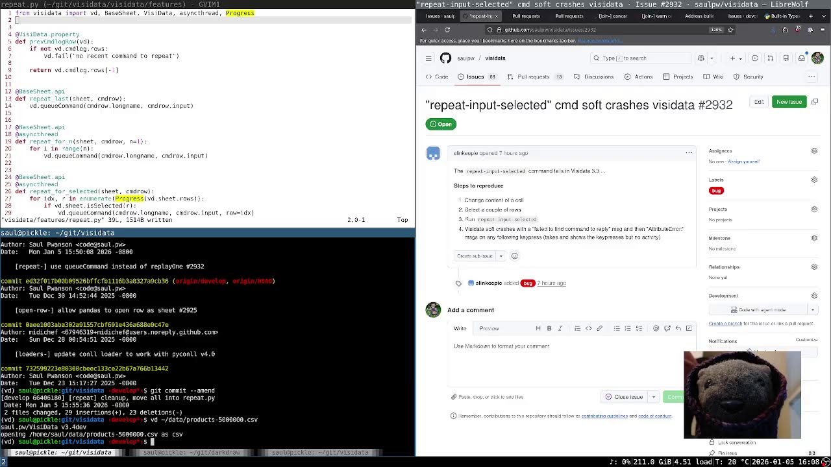Edit Milestone with the gear icon
The image size is (831, 467).
click(814, 238)
